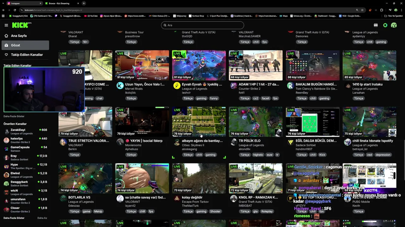Click the apps grid icon in bookmarks bar
405x227 pixels.
click(x=3, y=16)
